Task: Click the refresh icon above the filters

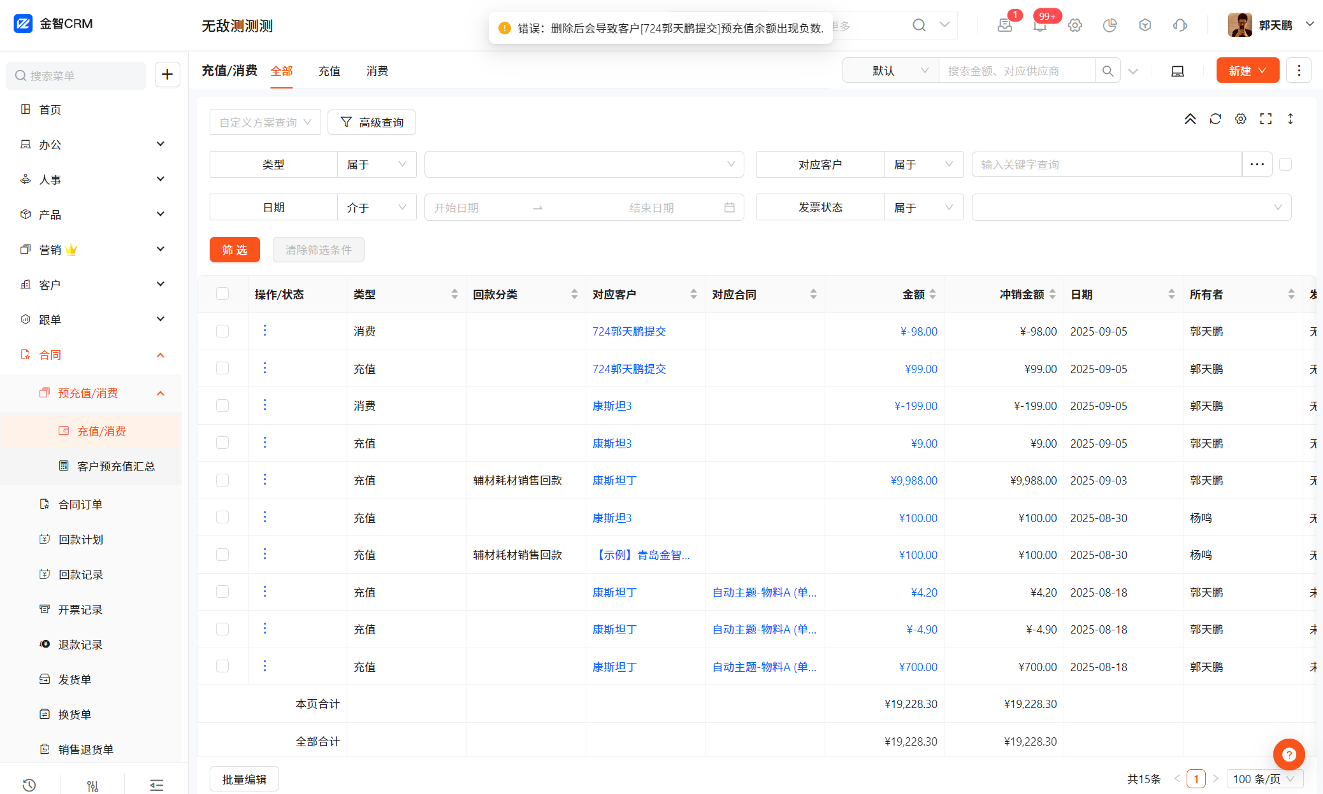Action: [1215, 119]
